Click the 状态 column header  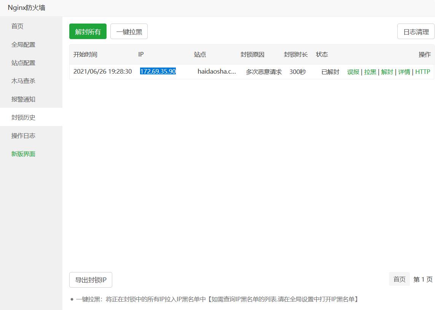(322, 55)
